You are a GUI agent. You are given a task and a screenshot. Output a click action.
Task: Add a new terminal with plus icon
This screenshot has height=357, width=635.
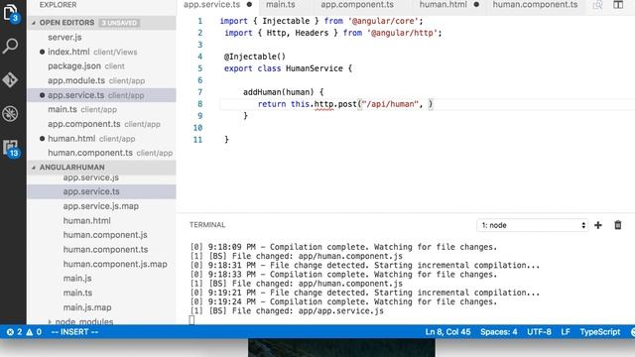(x=598, y=225)
